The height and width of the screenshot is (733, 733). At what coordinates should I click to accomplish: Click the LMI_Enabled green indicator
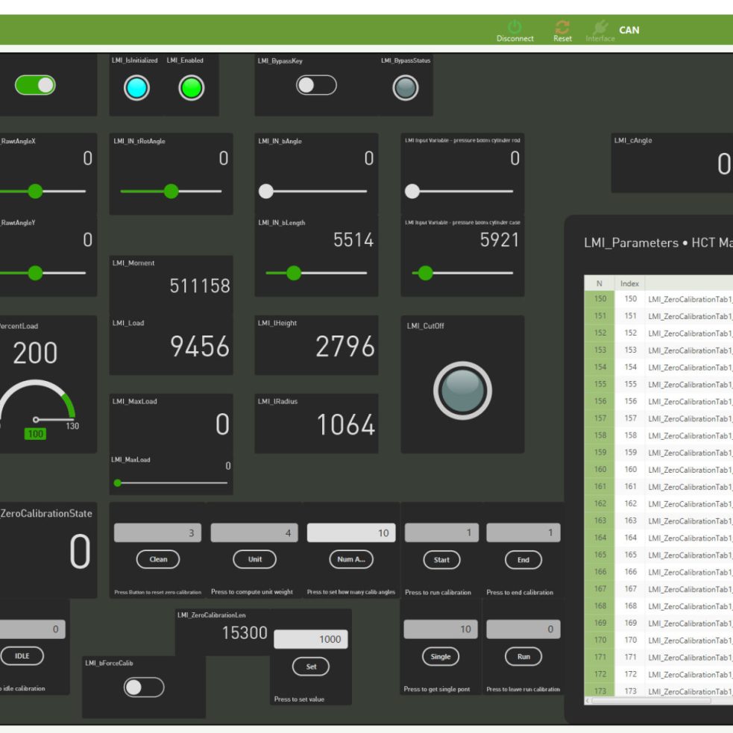point(192,88)
